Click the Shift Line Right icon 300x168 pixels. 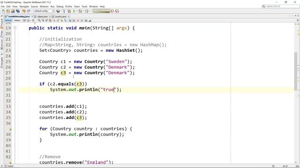(x=74, y=21)
